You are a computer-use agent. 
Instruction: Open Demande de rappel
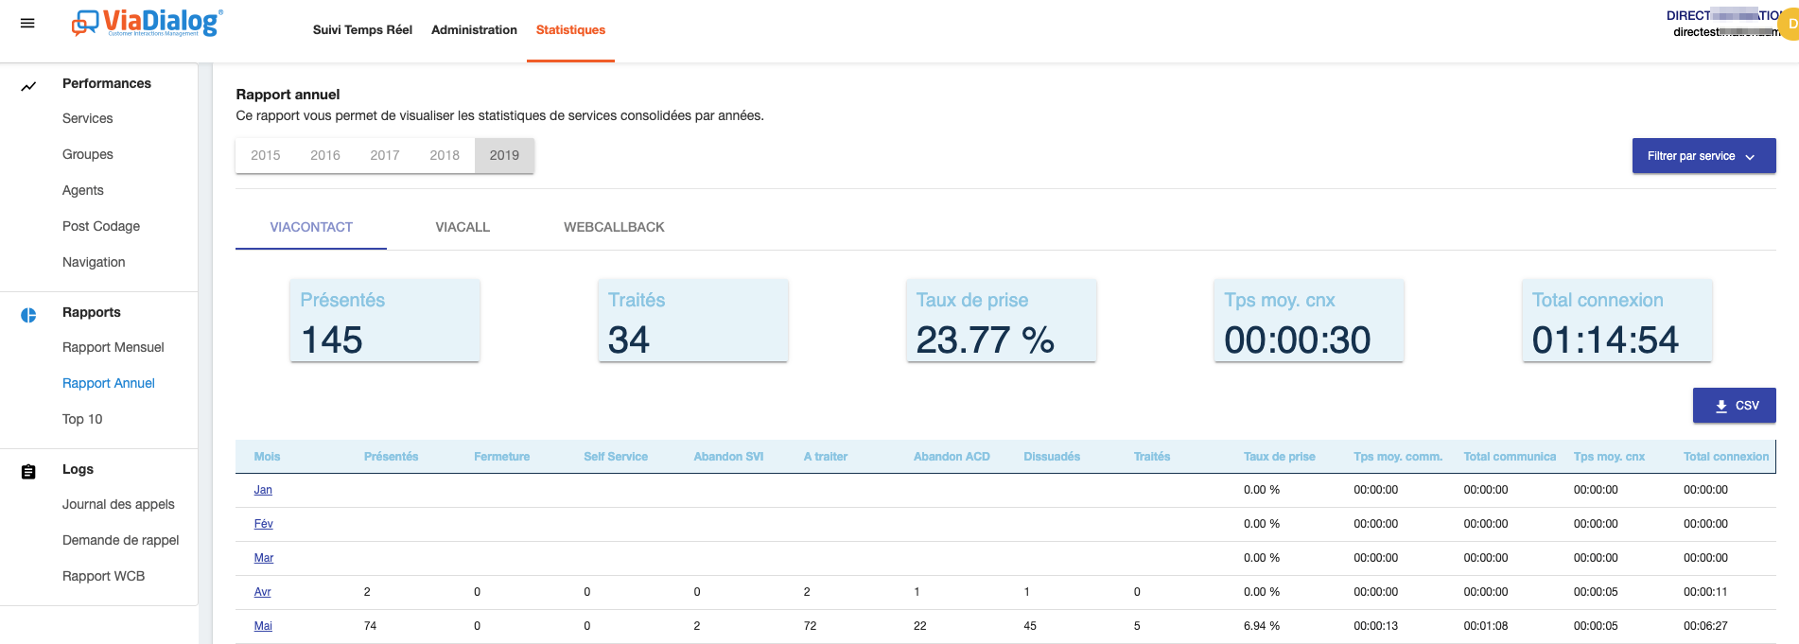click(120, 540)
